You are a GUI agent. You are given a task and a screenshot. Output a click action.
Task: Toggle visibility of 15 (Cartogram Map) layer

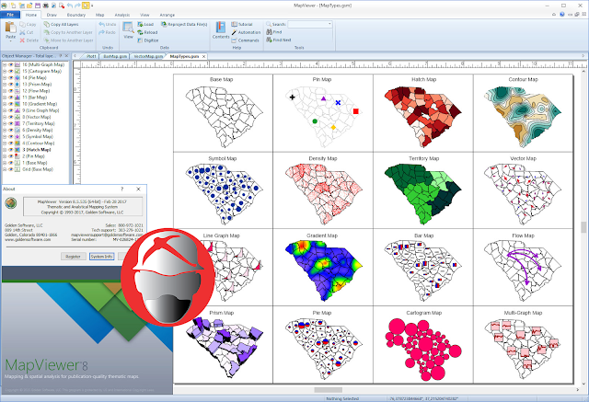(11, 72)
